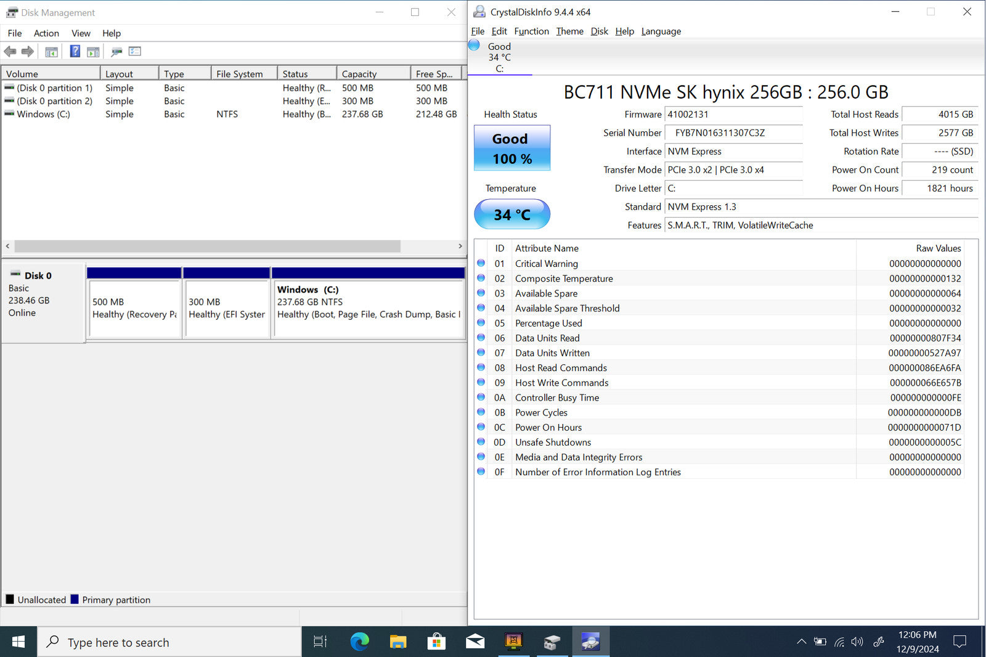Toggle the Show/Hide Action Pane icon
The width and height of the screenshot is (986, 657).
coord(93,52)
